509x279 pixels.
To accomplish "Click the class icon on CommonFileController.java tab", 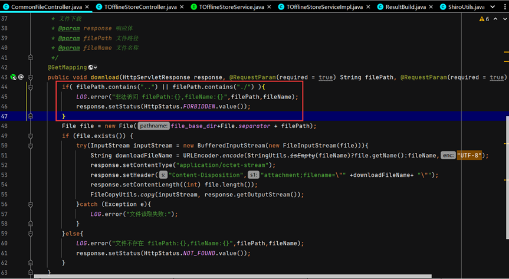I will click(5, 6).
